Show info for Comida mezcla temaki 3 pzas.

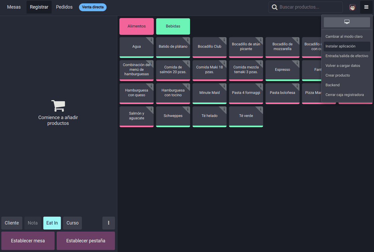click(x=261, y=63)
